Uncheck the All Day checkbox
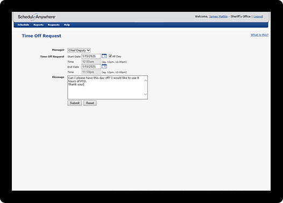 (110, 56)
